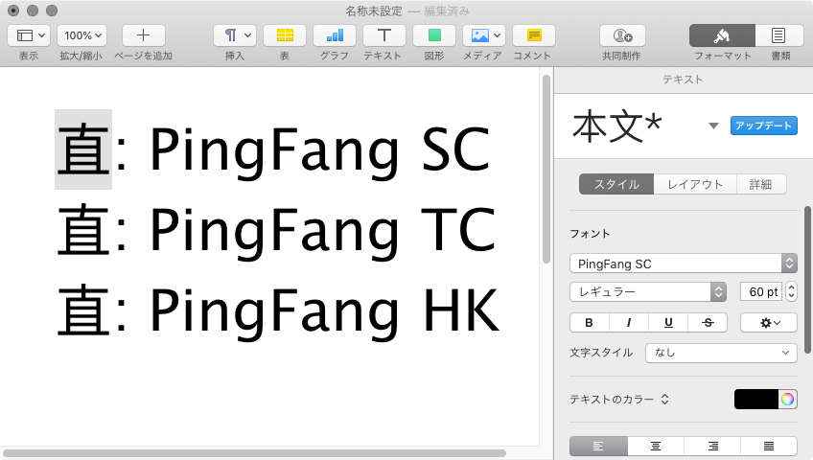Click the document vertical scrollbar
The width and height of the screenshot is (813, 460).
point(546,169)
